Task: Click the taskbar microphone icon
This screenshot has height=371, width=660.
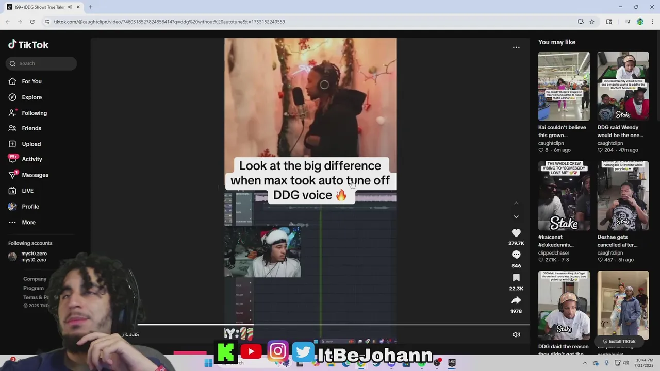Action: point(606,363)
